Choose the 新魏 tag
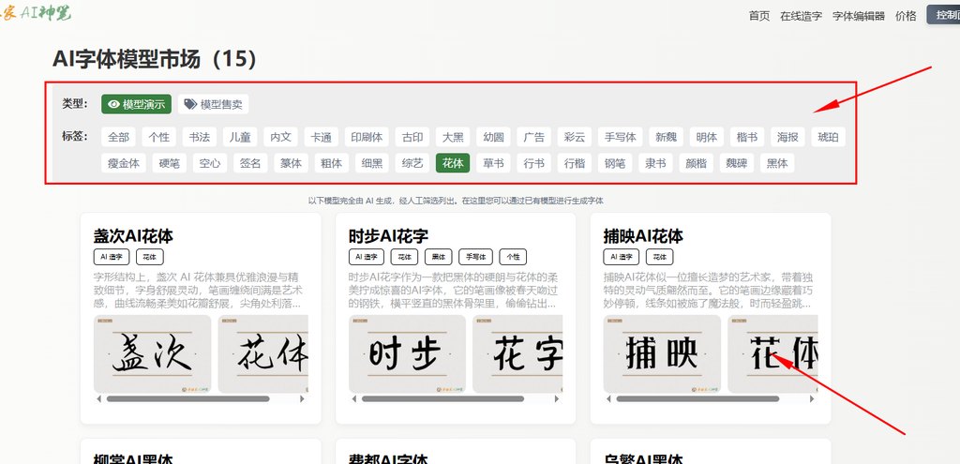This screenshot has height=464, width=960. coord(667,137)
